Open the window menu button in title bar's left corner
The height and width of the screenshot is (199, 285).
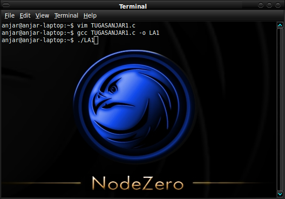pos(6,5)
